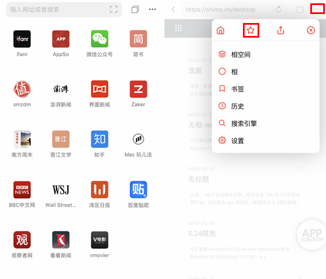Click the back arrow beside shimo URL

point(173,10)
